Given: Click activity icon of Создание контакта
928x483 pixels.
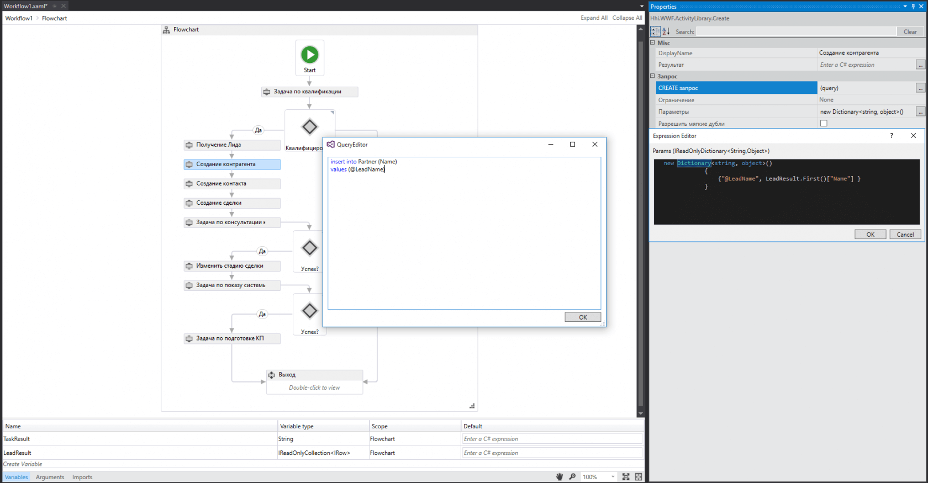Looking at the screenshot, I should coord(189,183).
